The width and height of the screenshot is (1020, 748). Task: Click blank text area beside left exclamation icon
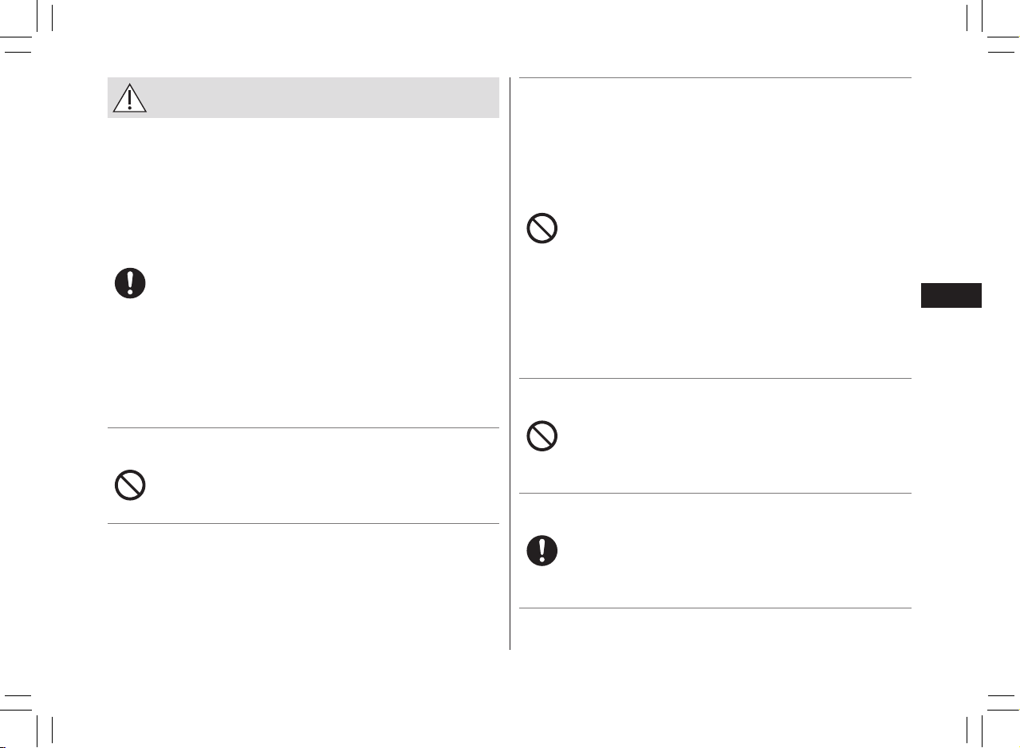323,283
